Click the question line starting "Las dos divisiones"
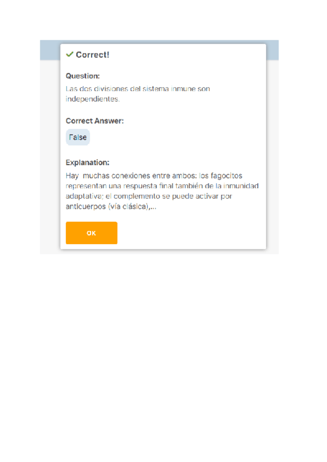The height and width of the screenshot is (462, 327). click(137, 89)
